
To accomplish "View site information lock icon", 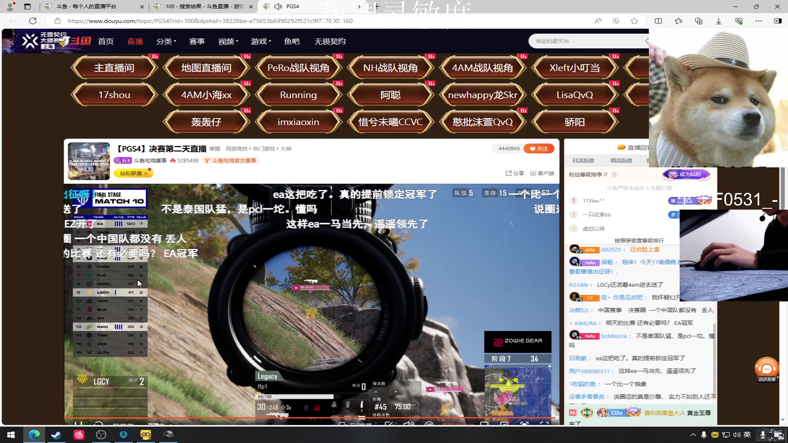I will point(57,21).
